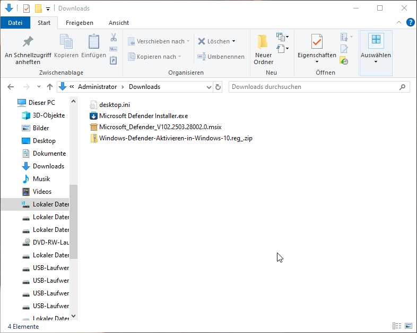
Task: Click the zip archive file icon
Action: [93, 138]
